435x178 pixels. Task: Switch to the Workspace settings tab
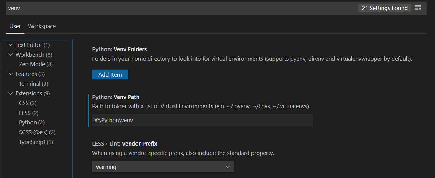tap(42, 26)
